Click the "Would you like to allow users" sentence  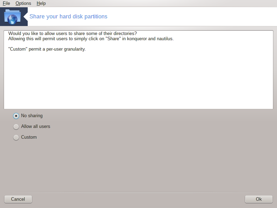click(72, 33)
